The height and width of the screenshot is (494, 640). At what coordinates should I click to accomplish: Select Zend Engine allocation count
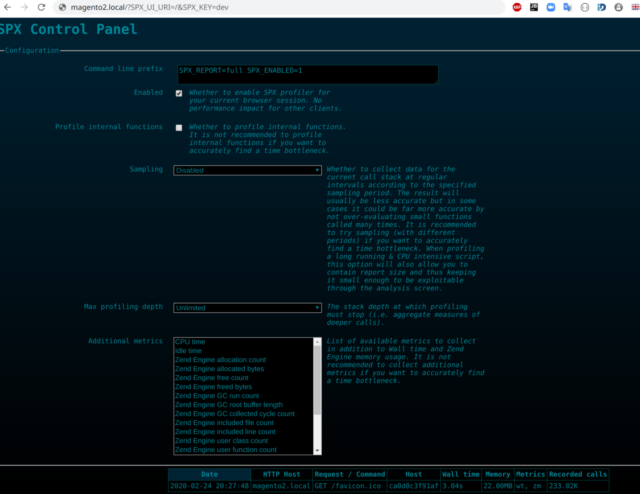244,360
